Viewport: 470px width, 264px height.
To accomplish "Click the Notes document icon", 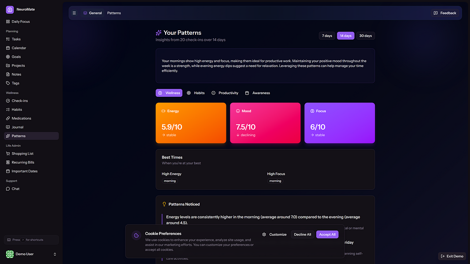I will [x=8, y=74].
